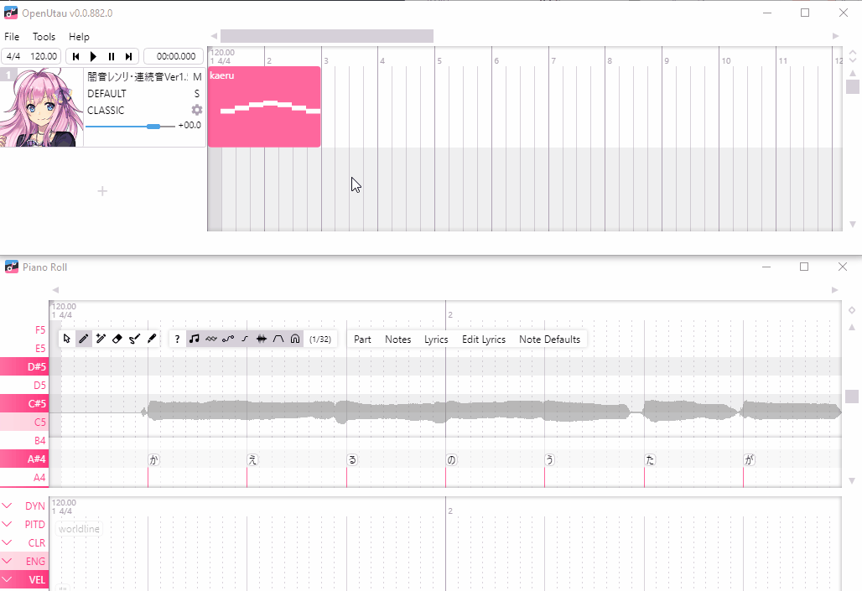Solo track 1 with the S button
862x591 pixels.
(x=197, y=93)
